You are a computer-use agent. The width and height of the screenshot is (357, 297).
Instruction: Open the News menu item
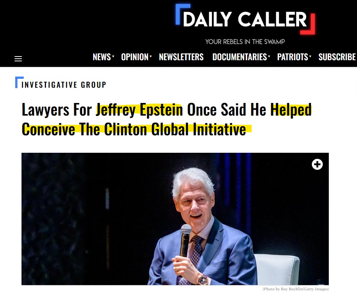tap(102, 57)
